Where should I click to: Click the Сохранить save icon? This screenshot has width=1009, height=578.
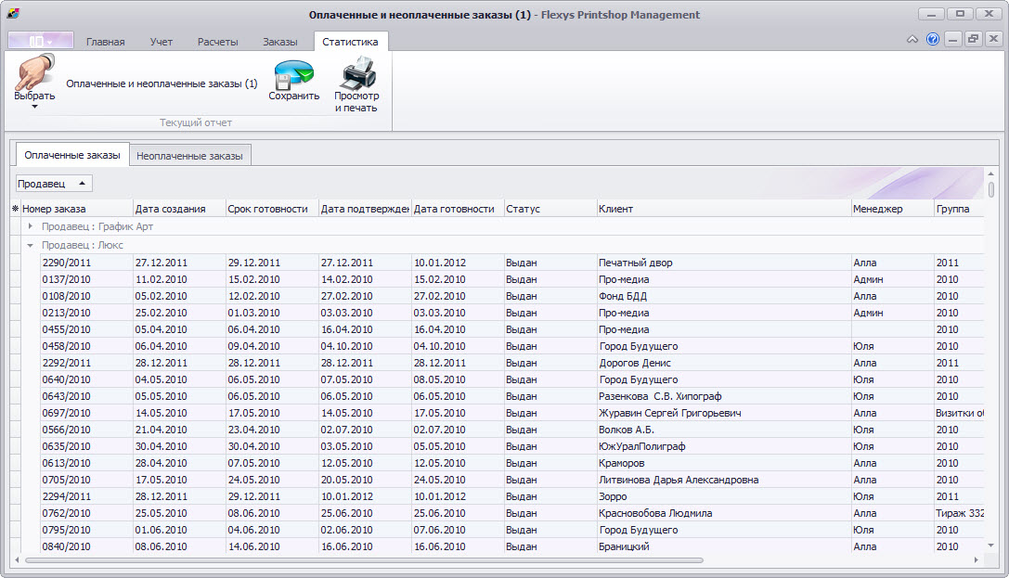click(x=293, y=74)
